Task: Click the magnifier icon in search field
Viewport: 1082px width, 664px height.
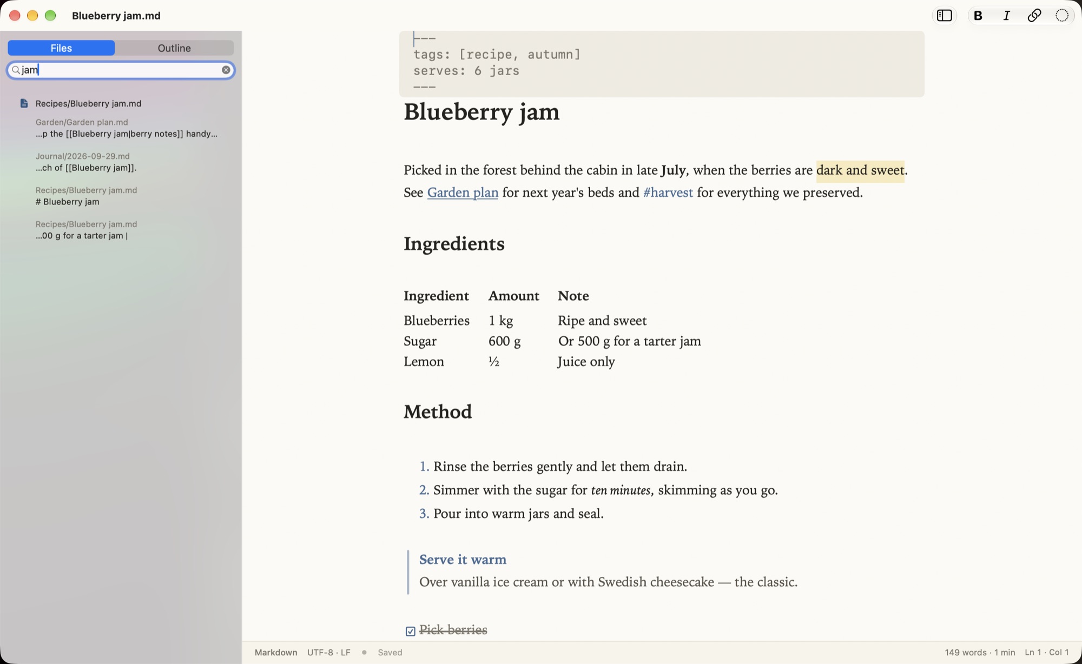Action: tap(16, 70)
